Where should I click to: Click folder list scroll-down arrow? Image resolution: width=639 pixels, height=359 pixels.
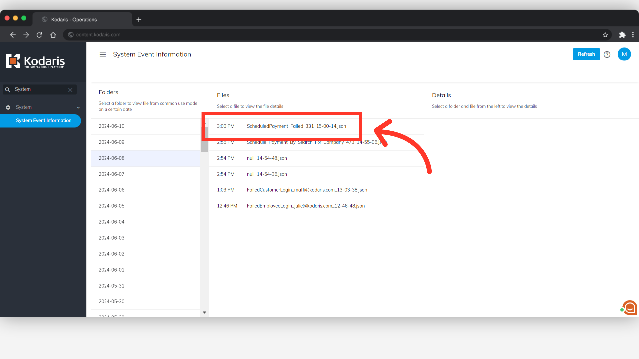[x=204, y=312]
